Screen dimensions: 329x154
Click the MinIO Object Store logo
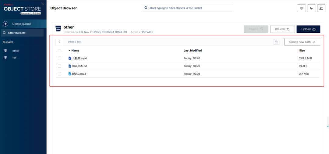[x=22, y=9]
